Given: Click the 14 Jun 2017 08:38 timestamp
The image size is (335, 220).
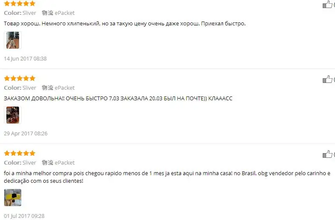Looking at the screenshot, I should coord(25,59).
